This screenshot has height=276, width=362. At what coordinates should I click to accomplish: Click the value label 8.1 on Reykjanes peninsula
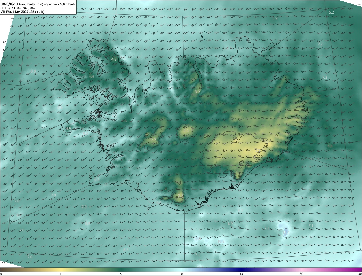click(97, 179)
